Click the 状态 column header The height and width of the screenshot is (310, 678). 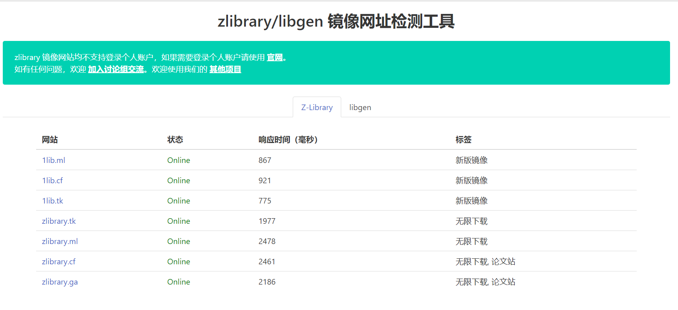click(x=175, y=139)
